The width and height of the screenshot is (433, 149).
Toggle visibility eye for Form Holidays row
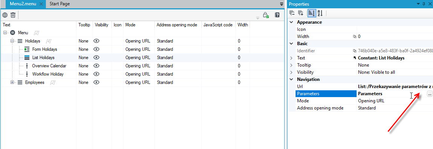pos(96,49)
